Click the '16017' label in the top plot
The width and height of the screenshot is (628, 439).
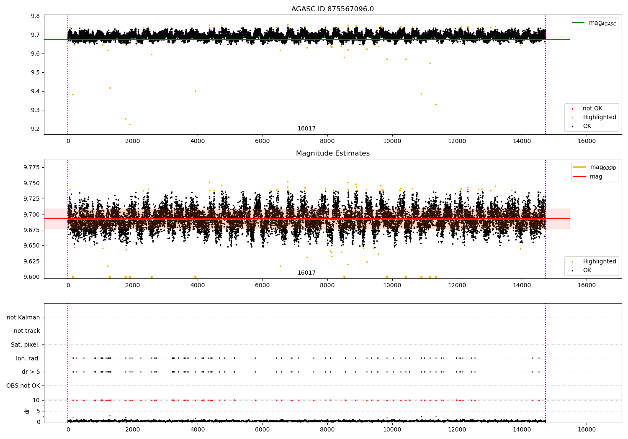306,129
